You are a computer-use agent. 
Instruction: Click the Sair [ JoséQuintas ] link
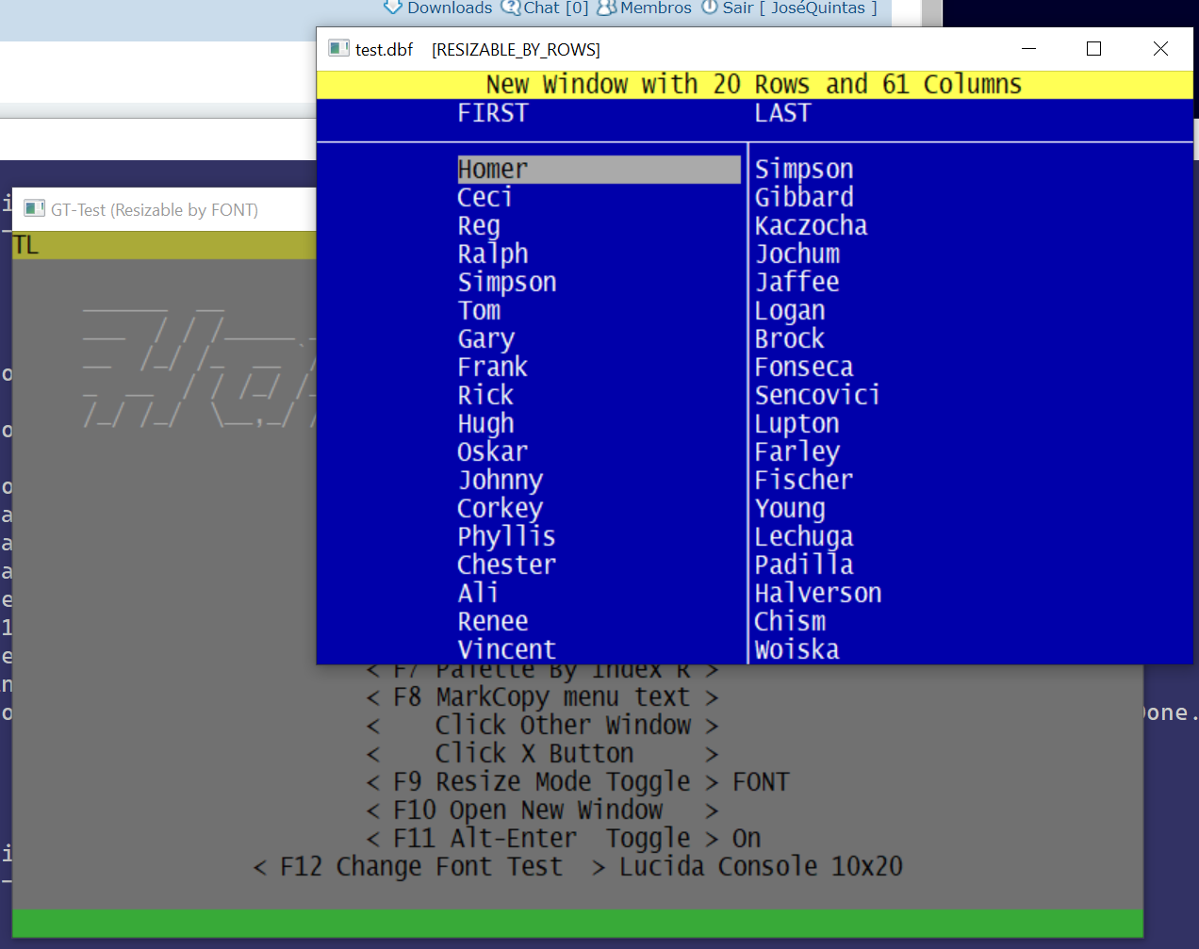pyautogui.click(x=789, y=8)
